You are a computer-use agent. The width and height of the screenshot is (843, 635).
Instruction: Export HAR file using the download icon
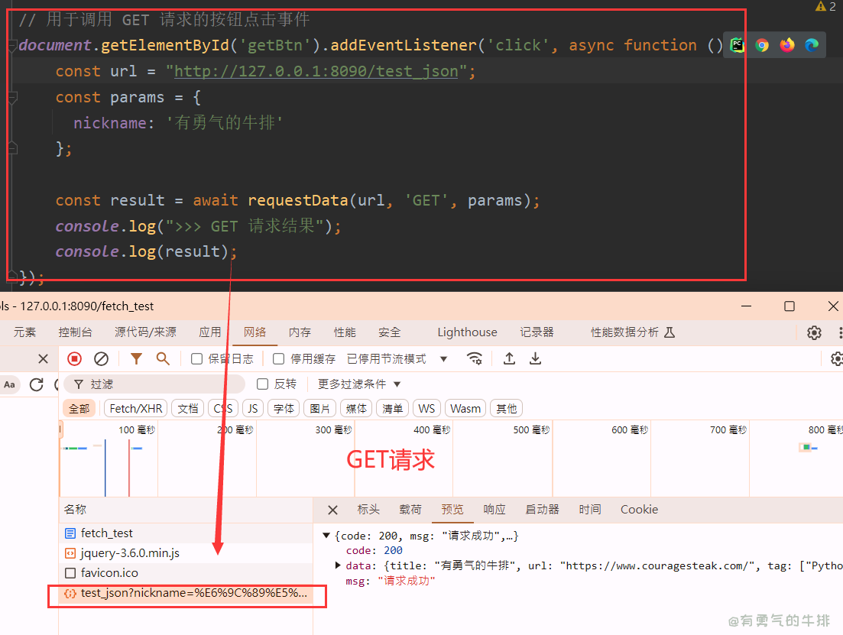click(x=535, y=358)
